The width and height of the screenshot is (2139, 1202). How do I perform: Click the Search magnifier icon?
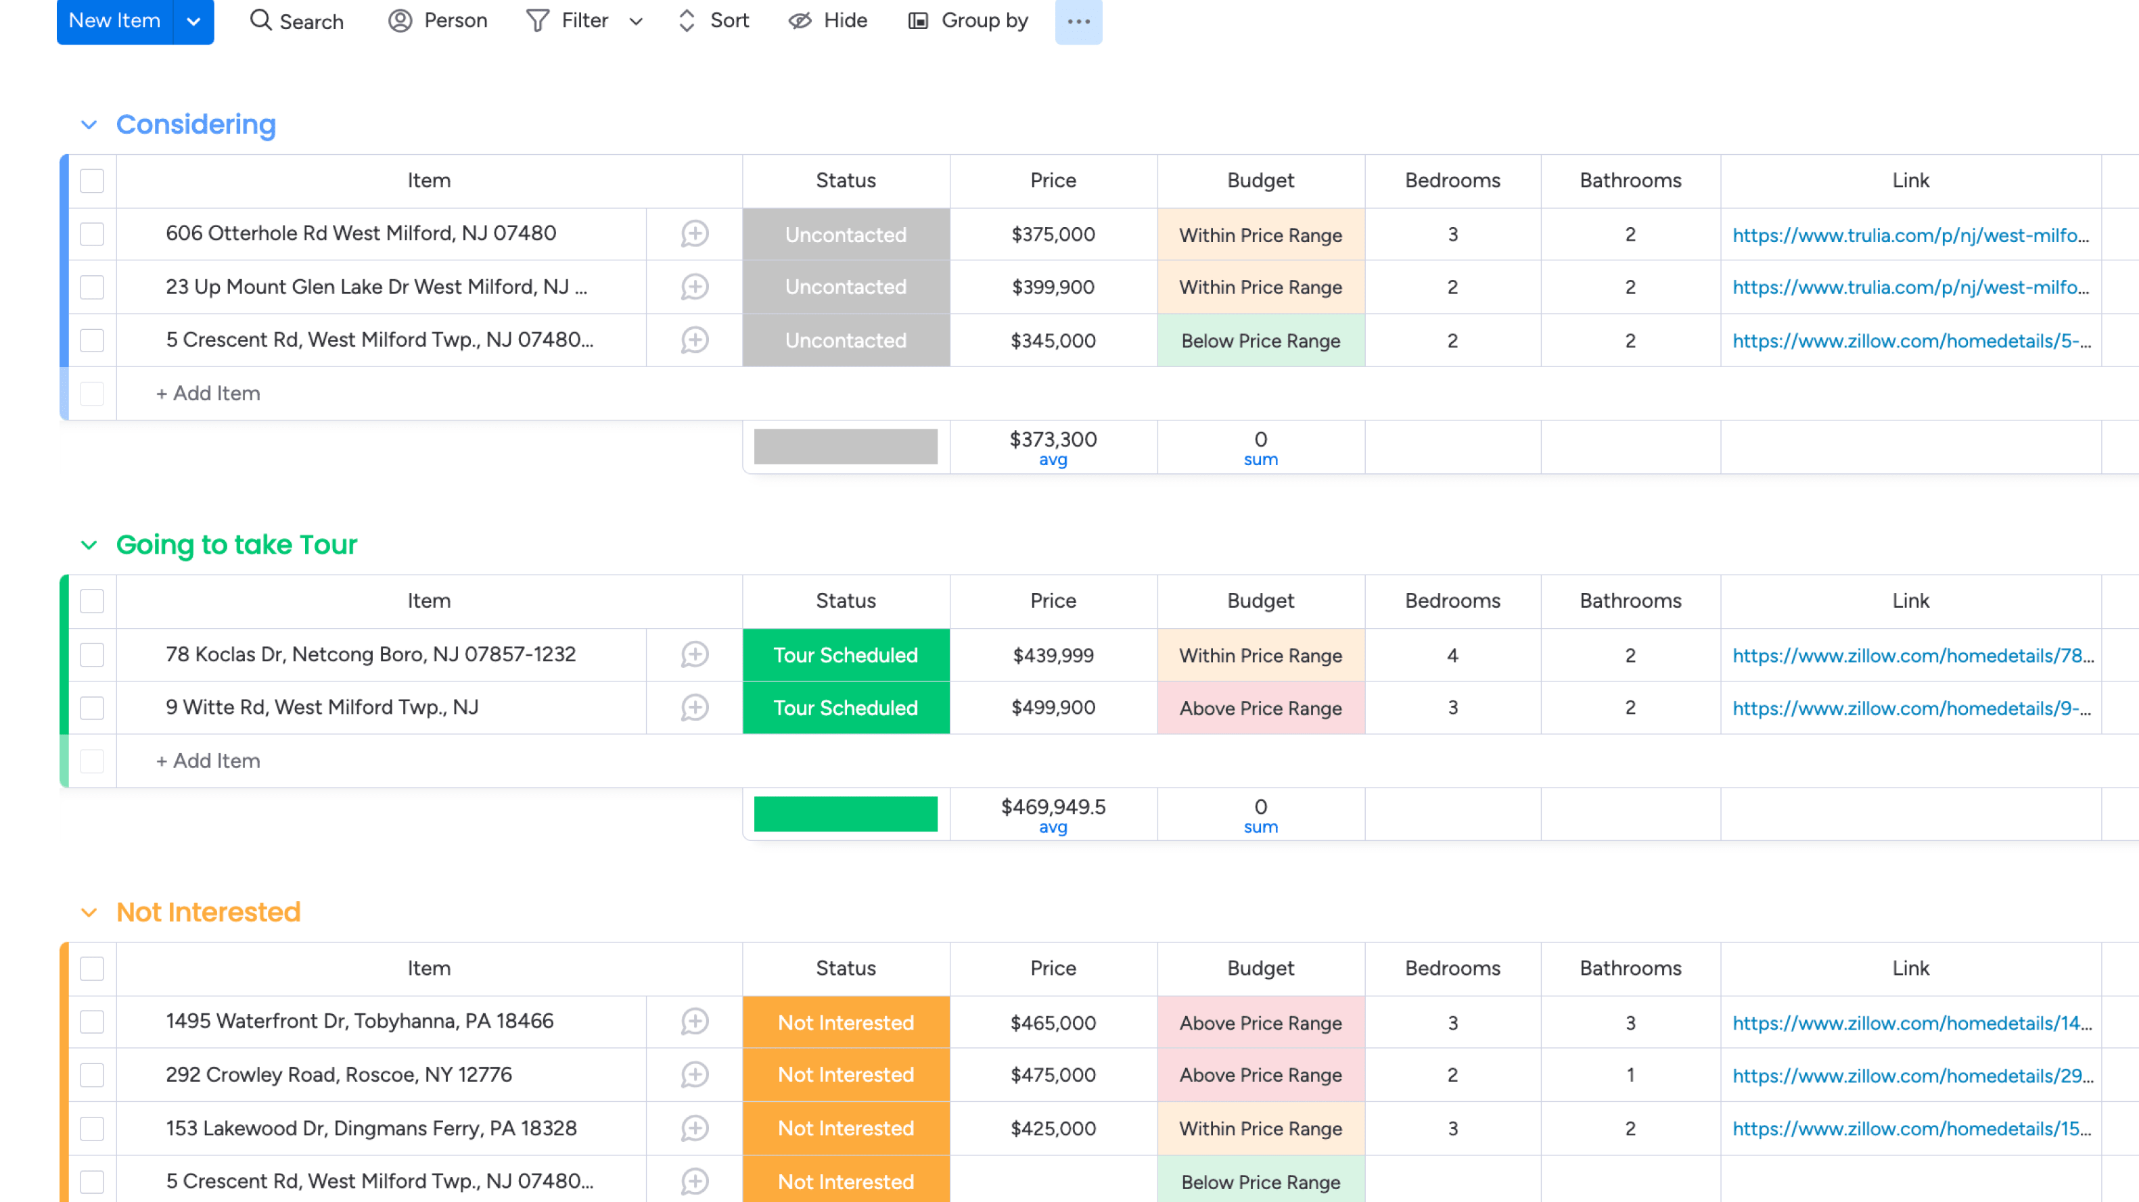[x=260, y=20]
